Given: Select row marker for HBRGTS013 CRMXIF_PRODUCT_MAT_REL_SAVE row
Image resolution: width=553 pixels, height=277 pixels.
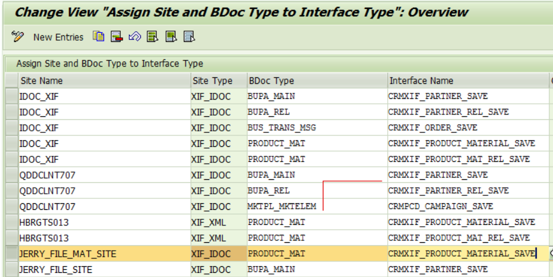Looking at the screenshot, I should tap(11, 238).
